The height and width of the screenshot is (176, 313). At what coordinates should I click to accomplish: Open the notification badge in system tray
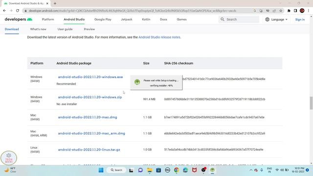308,170
